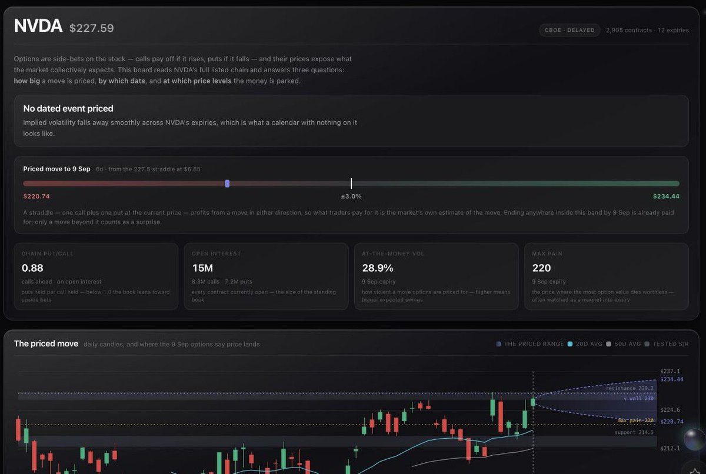The height and width of the screenshot is (474, 706).
Task: Toggle The Priced Range legend series
Action: point(529,344)
